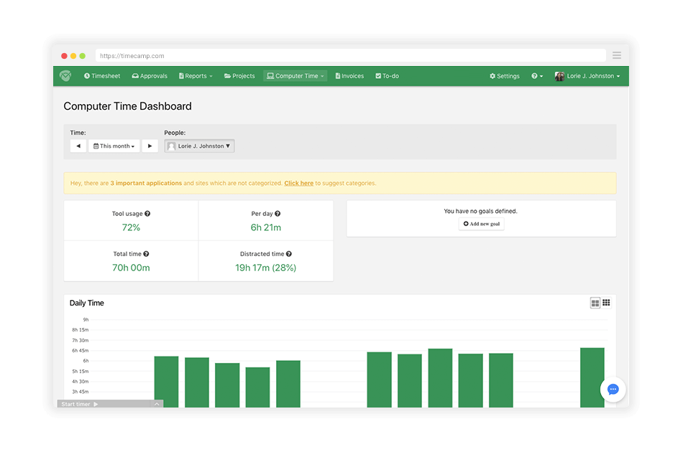The width and height of the screenshot is (683, 452).
Task: Click the first bar in Daily Time chart
Action: click(x=166, y=382)
